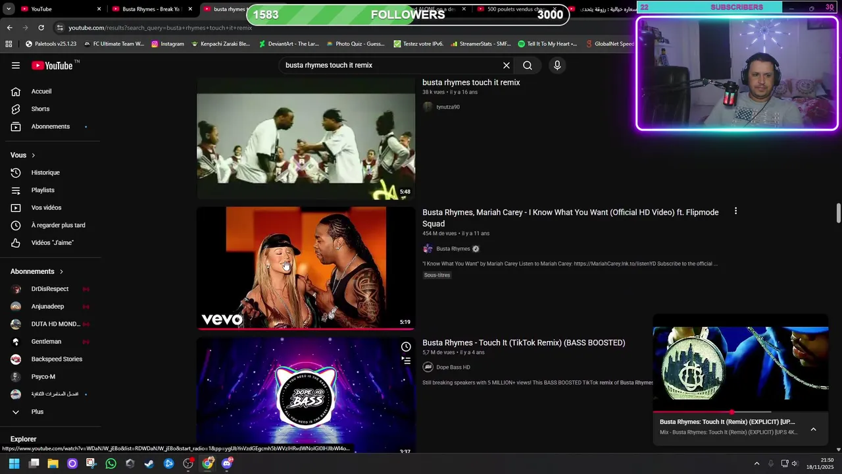Open Dope Bass HD channel link
The height and width of the screenshot is (474, 842).
pyautogui.click(x=453, y=367)
